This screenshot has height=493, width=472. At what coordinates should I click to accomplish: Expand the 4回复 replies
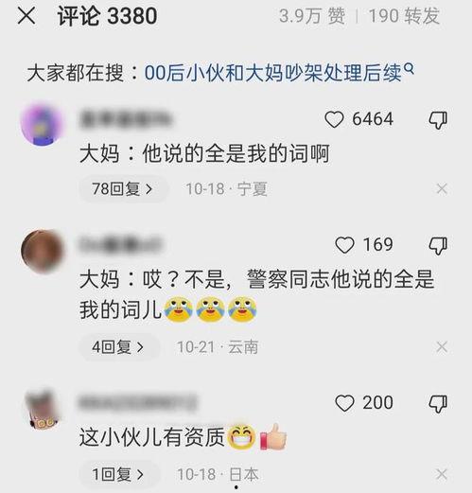[119, 347]
